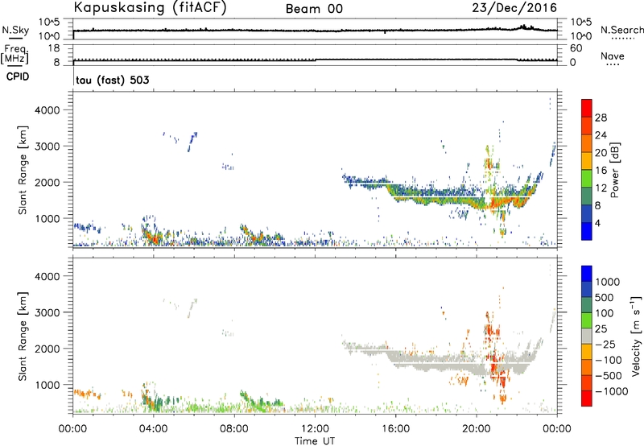Screen dimensions: 644x446
Task: Select the "Time UT" axis title
Action: [315, 441]
